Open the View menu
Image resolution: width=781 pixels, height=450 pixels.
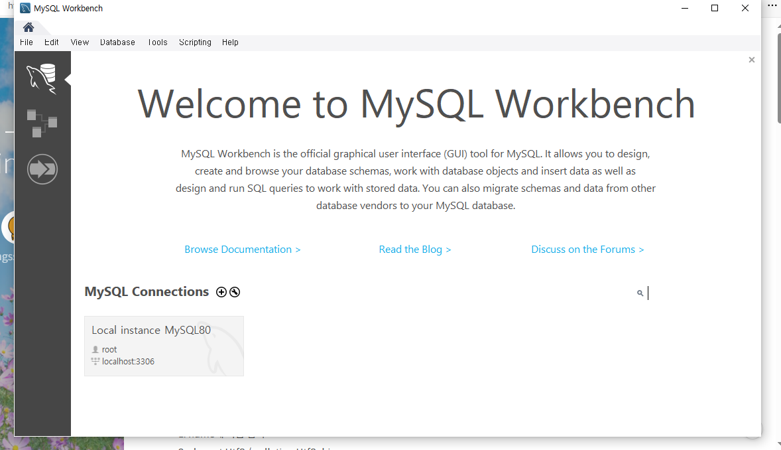[x=80, y=42]
